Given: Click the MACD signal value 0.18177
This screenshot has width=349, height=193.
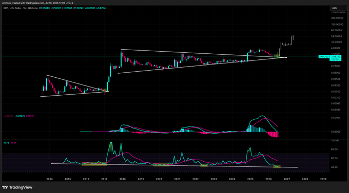Looking at the screenshot, I should (30, 116).
